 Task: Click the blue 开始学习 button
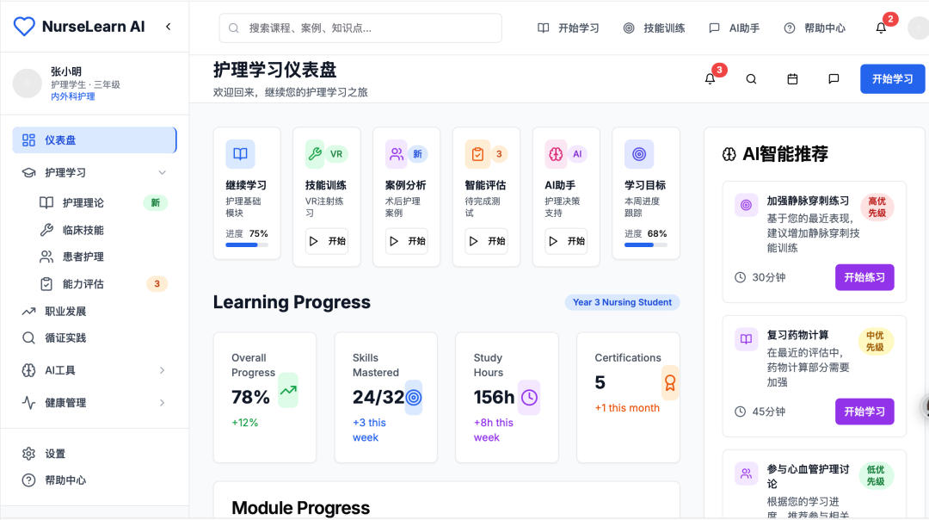pyautogui.click(x=892, y=79)
